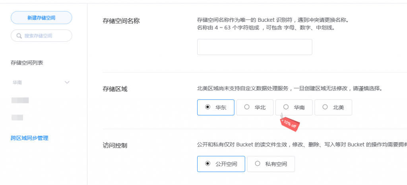Image resolution: width=407 pixels, height=185 pixels.
Task: Select the 华北 storage region
Action: 255,107
